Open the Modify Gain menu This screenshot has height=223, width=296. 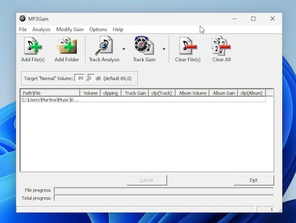pyautogui.click(x=70, y=30)
